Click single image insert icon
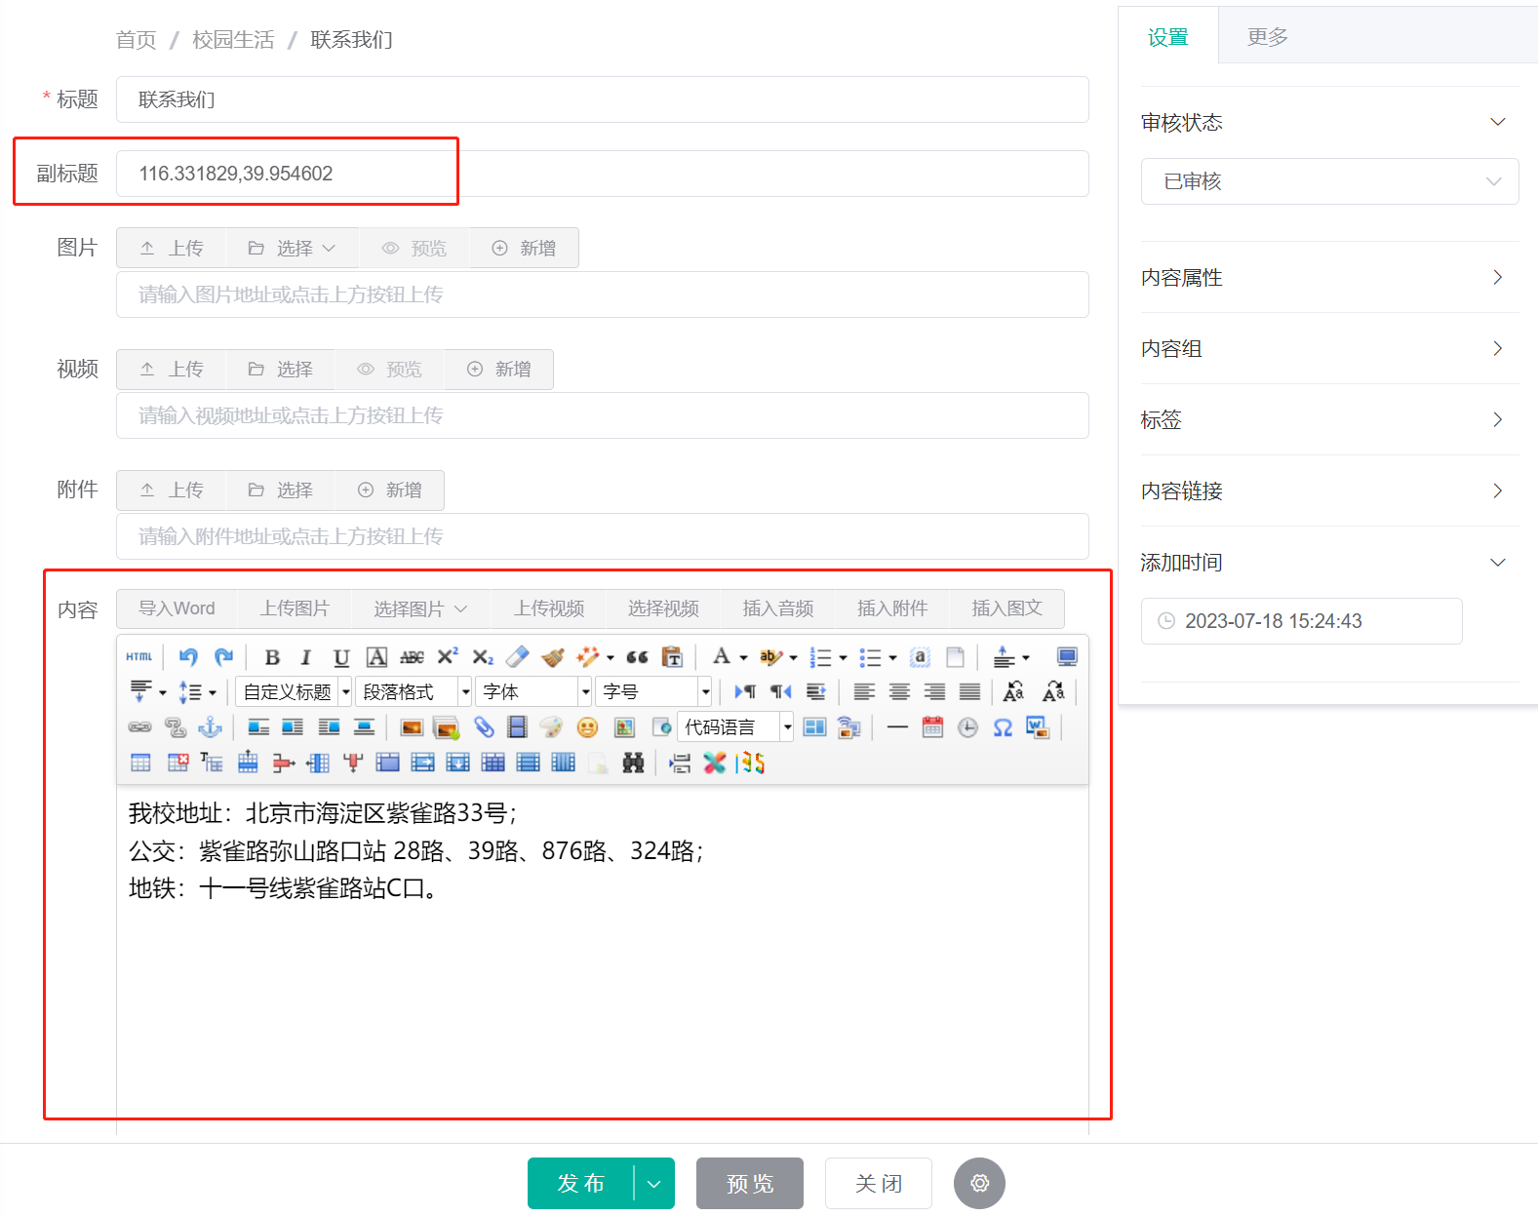The height and width of the screenshot is (1216, 1538). click(x=412, y=727)
